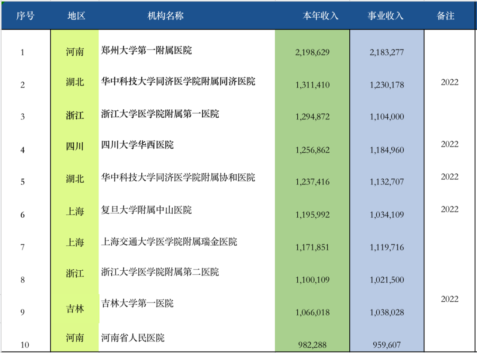Select the 本年收入 column header
477x353 pixels.
pos(320,16)
